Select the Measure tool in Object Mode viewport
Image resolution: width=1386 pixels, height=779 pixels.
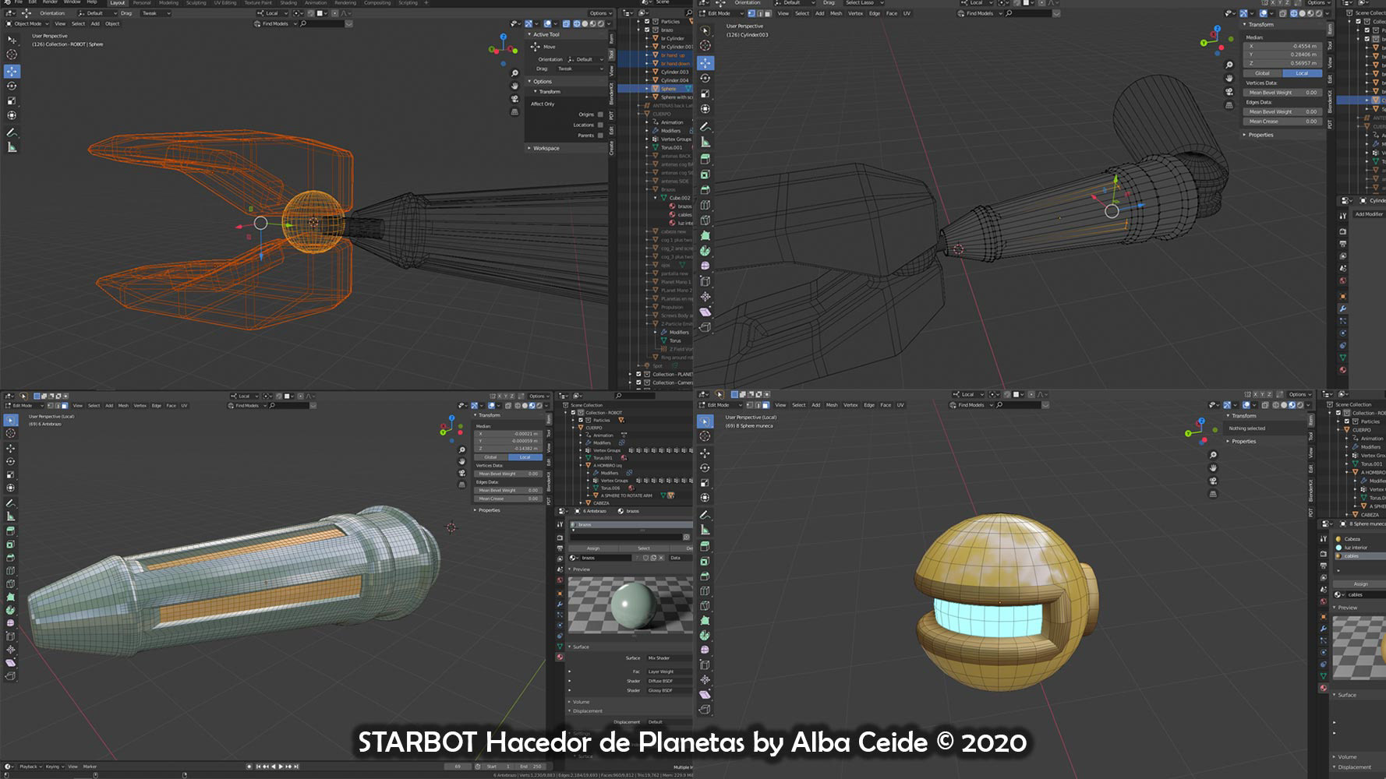coord(12,147)
